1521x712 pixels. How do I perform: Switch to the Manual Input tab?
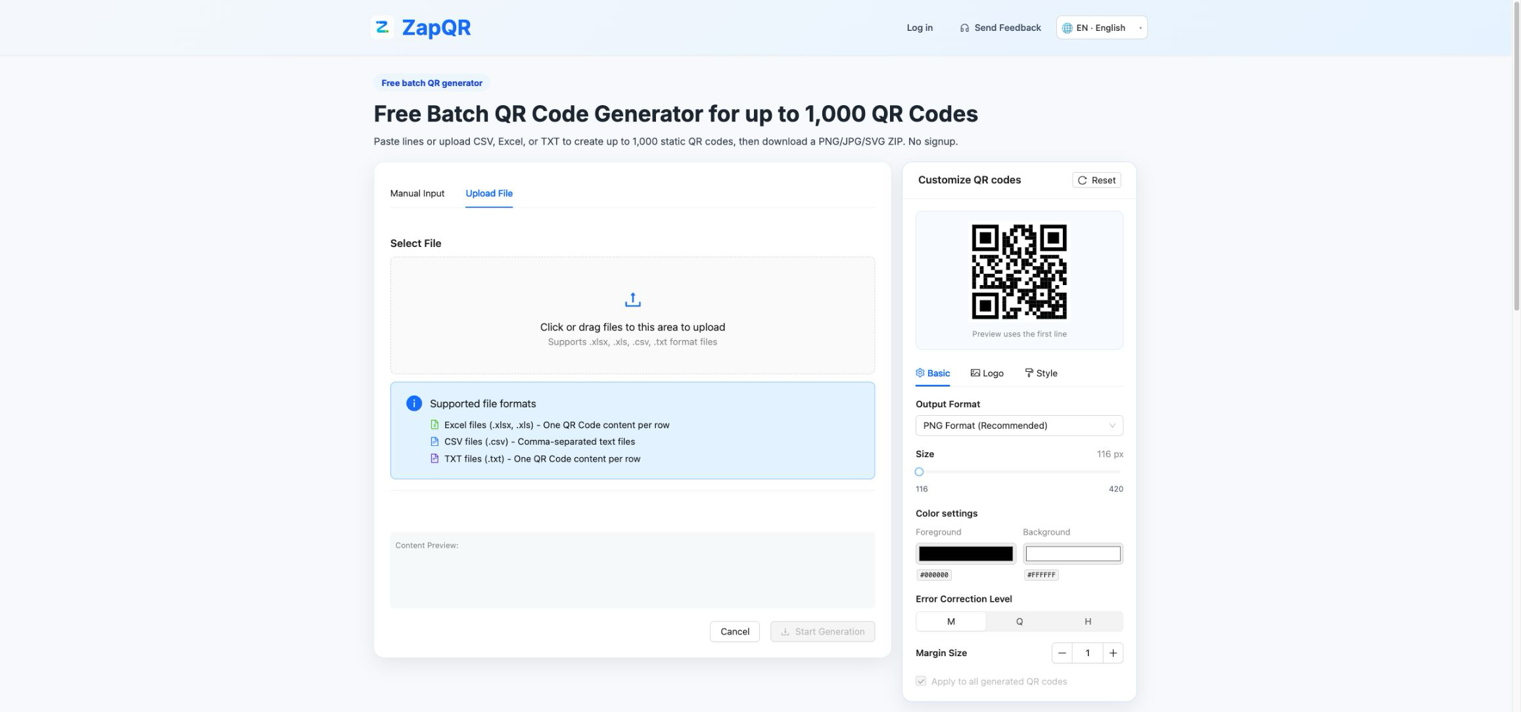coord(417,193)
